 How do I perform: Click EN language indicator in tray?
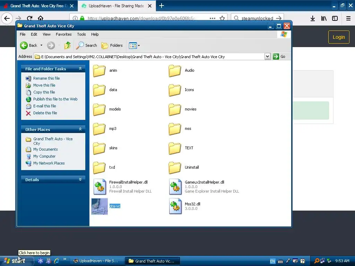[x=272, y=261]
